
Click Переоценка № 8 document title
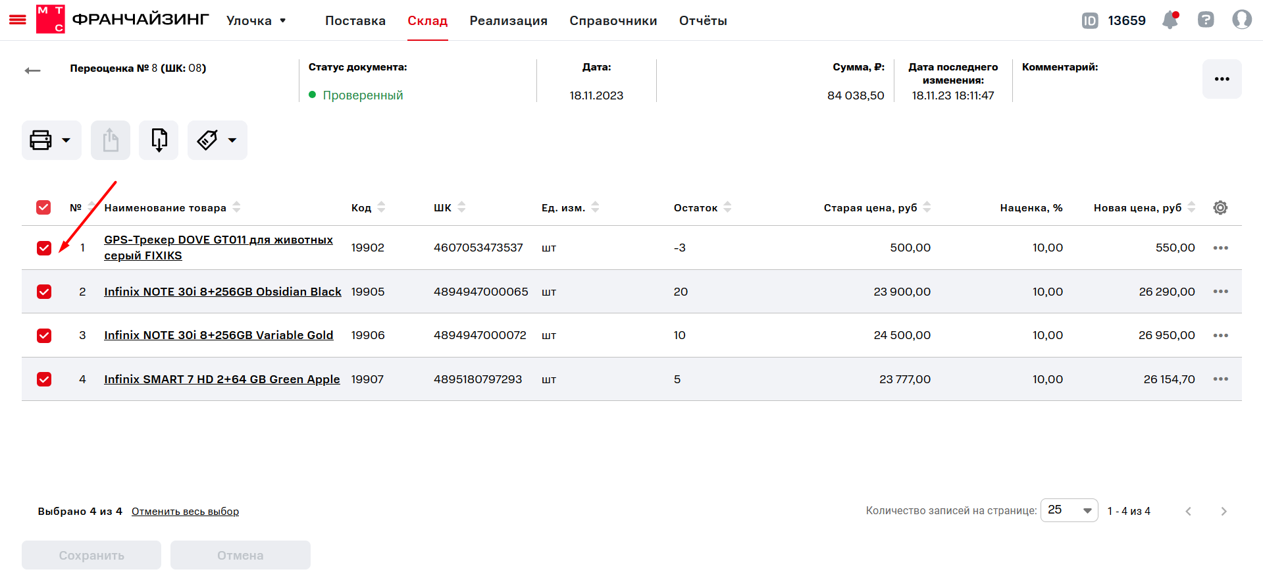(138, 68)
